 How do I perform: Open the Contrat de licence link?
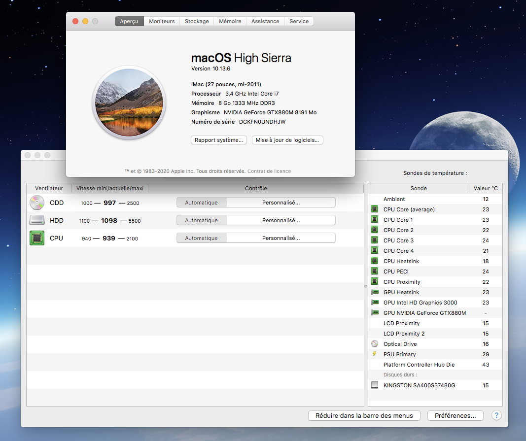coord(269,171)
